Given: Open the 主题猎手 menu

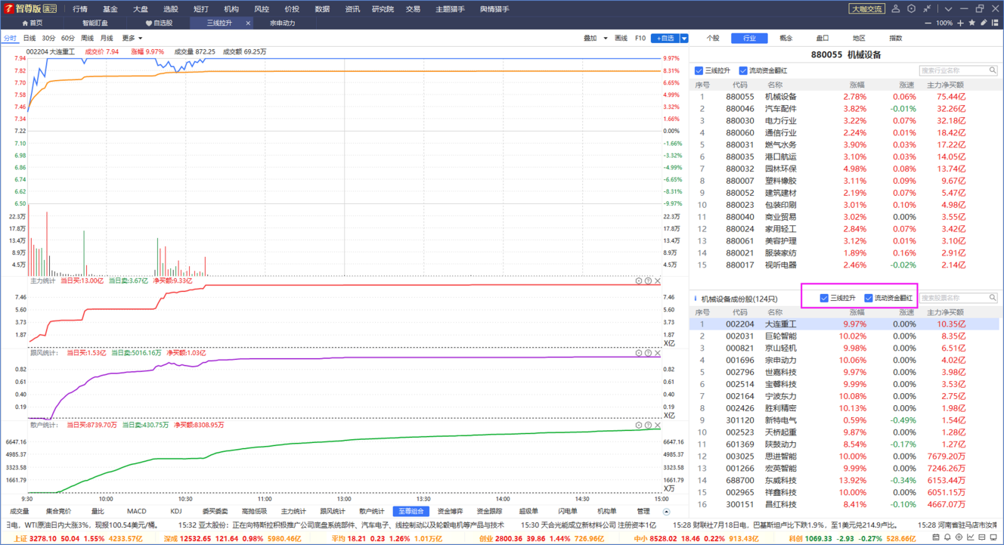Looking at the screenshot, I should coord(450,9).
